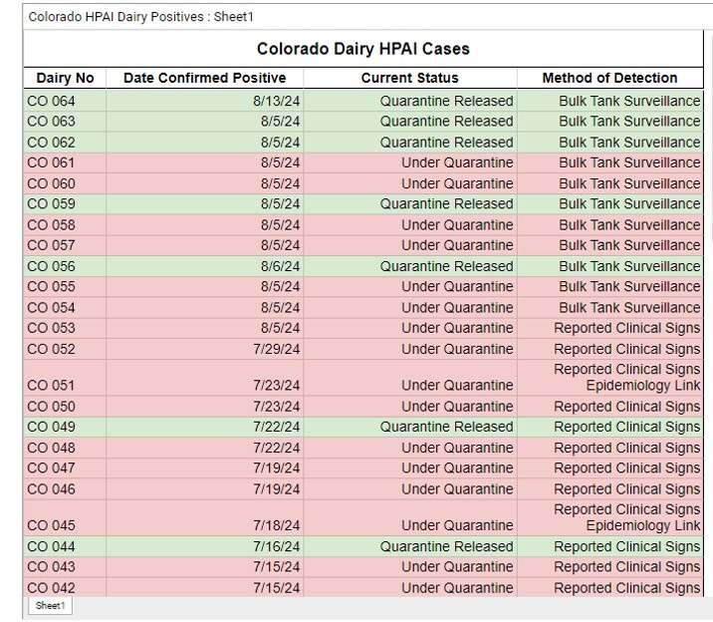
Task: Select the 7/29/24 date cell
Action: 204,350
